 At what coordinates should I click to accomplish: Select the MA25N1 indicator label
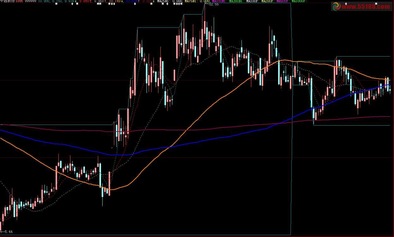coord(163,1)
